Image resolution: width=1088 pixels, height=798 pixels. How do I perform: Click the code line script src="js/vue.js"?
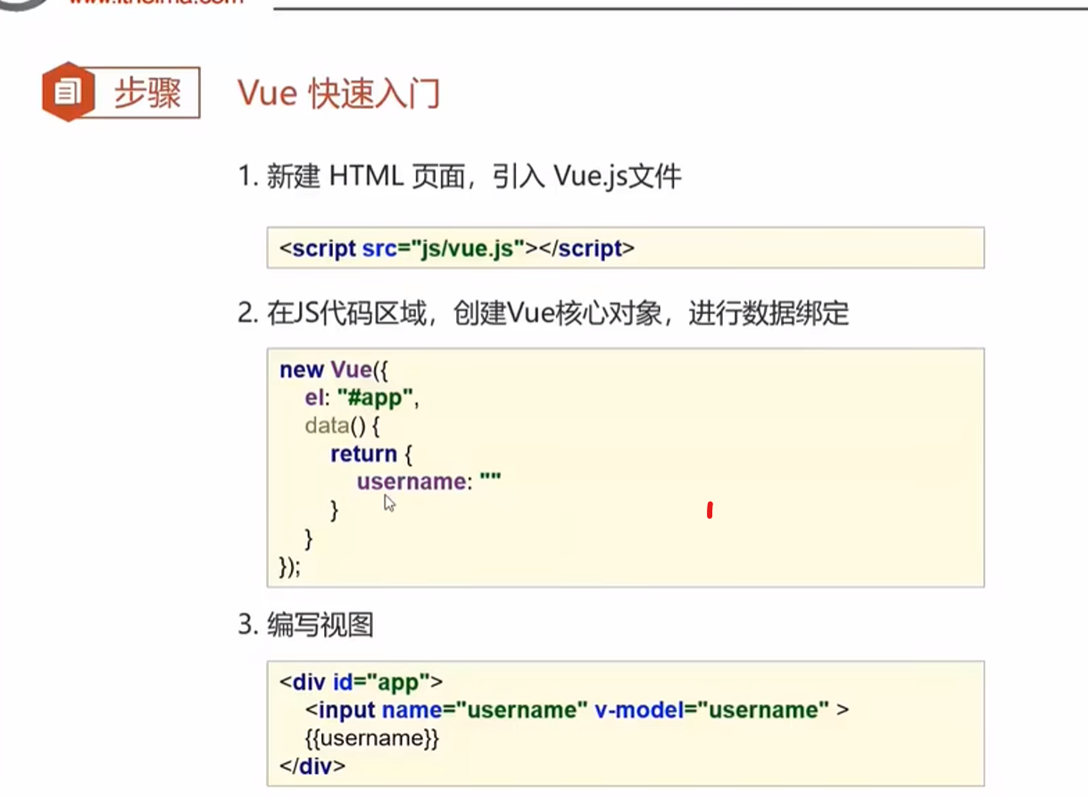[457, 248]
